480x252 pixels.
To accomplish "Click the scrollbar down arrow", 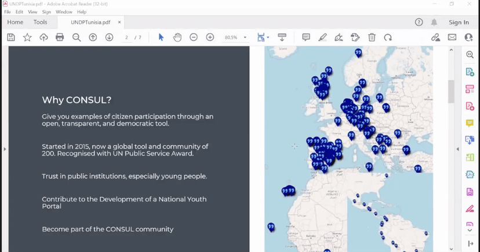I will pyautogui.click(x=451, y=249).
